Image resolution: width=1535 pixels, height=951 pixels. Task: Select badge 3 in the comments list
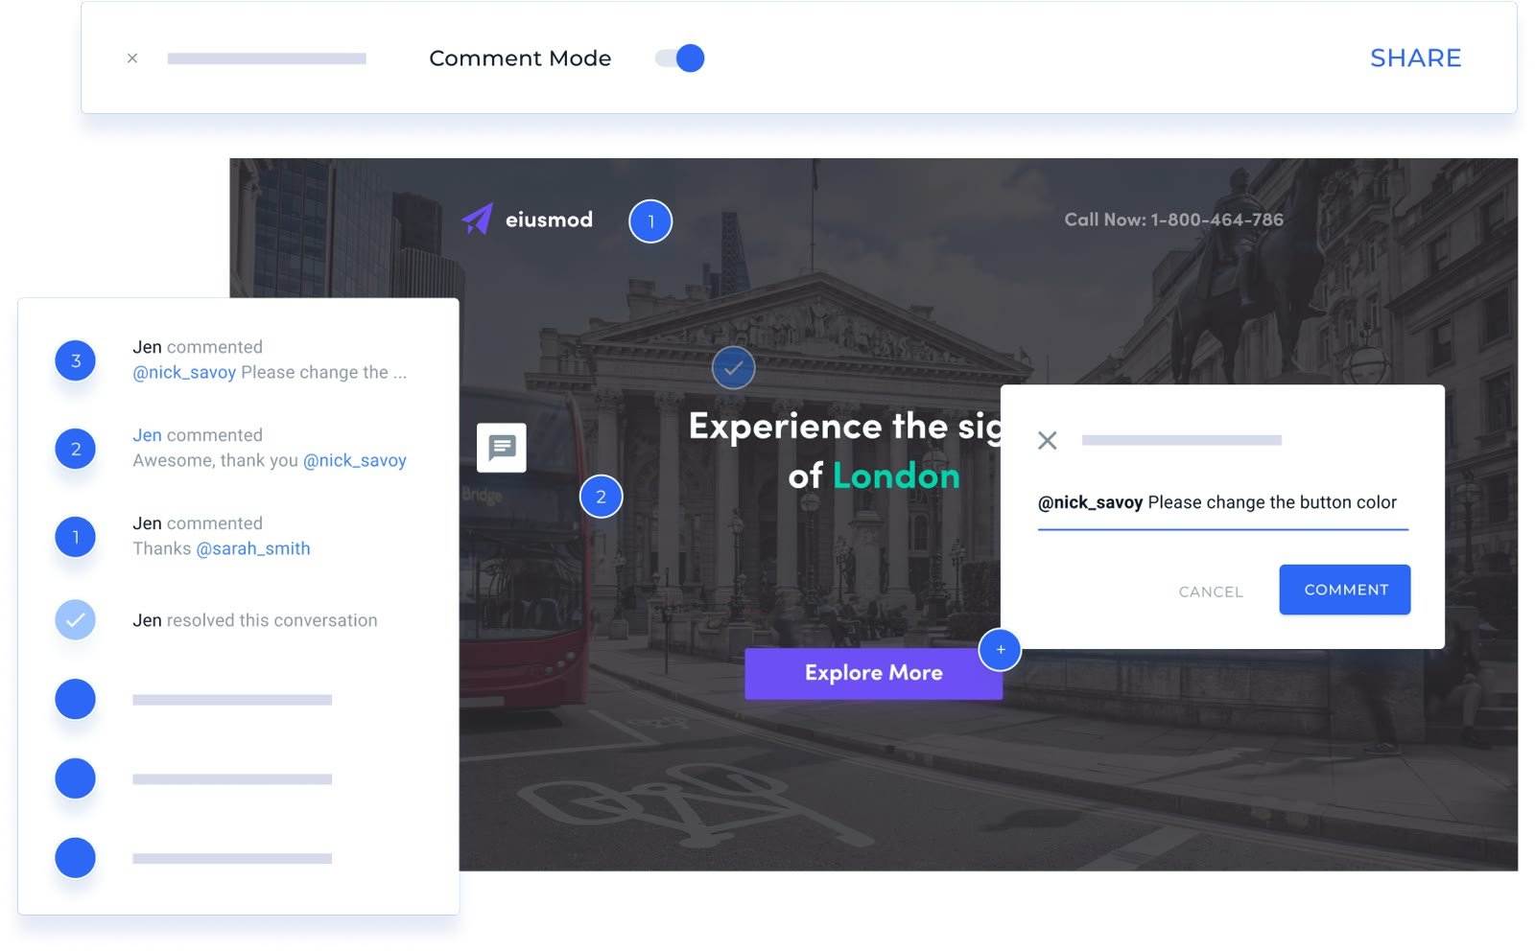76,361
